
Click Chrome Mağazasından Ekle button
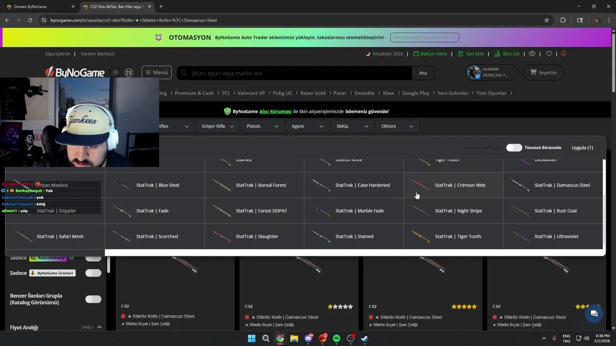tap(424, 37)
